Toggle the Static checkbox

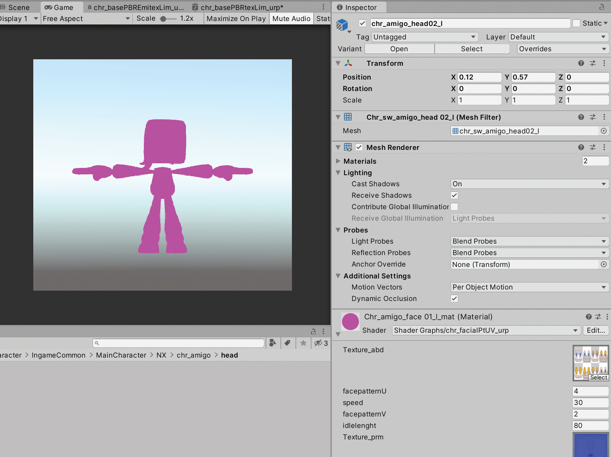tap(576, 23)
